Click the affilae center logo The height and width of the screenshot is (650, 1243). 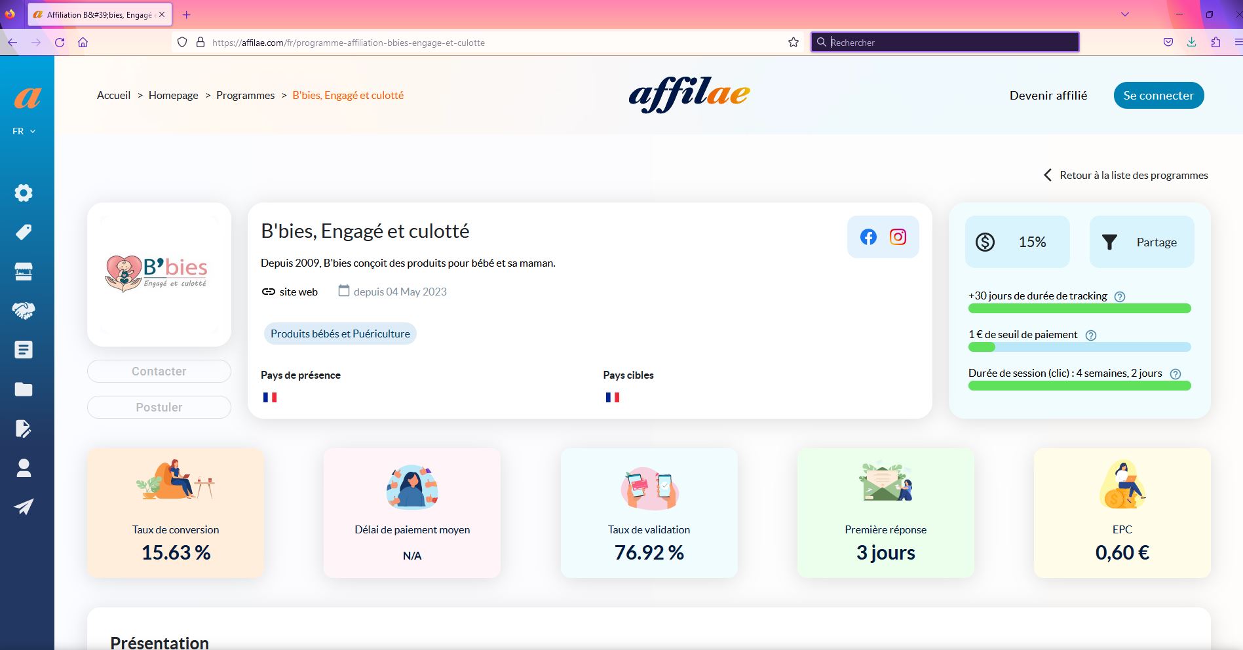(x=689, y=96)
